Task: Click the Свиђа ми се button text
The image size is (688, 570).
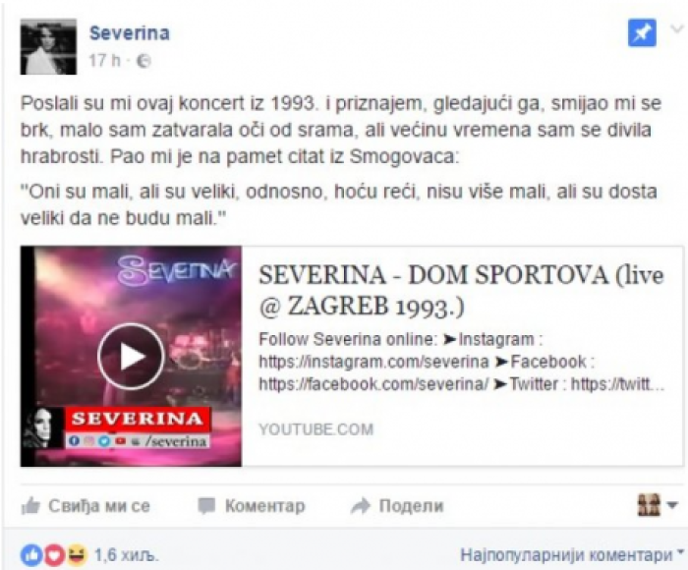Action: pos(99,506)
